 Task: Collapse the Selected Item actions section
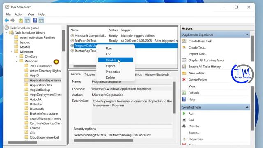pos(247,107)
